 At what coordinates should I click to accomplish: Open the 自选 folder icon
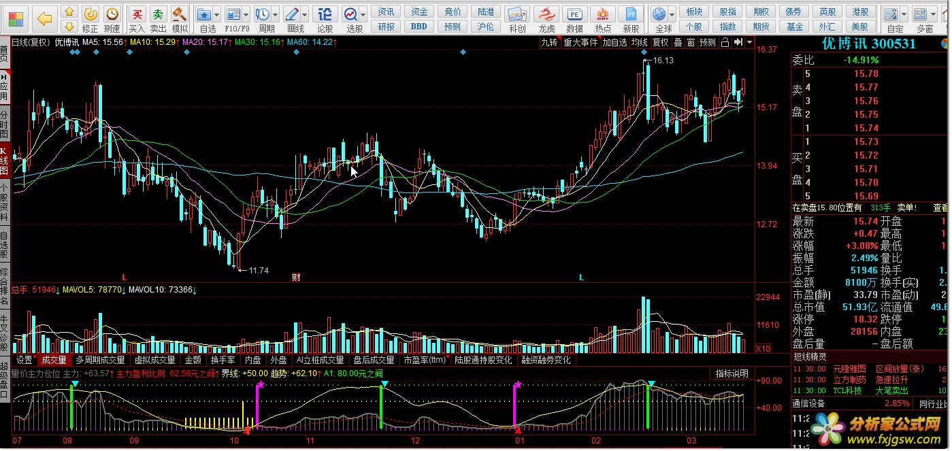coord(204,14)
